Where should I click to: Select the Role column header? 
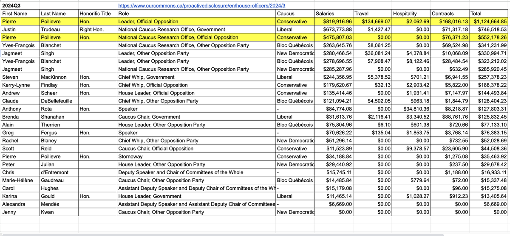pyautogui.click(x=196, y=14)
